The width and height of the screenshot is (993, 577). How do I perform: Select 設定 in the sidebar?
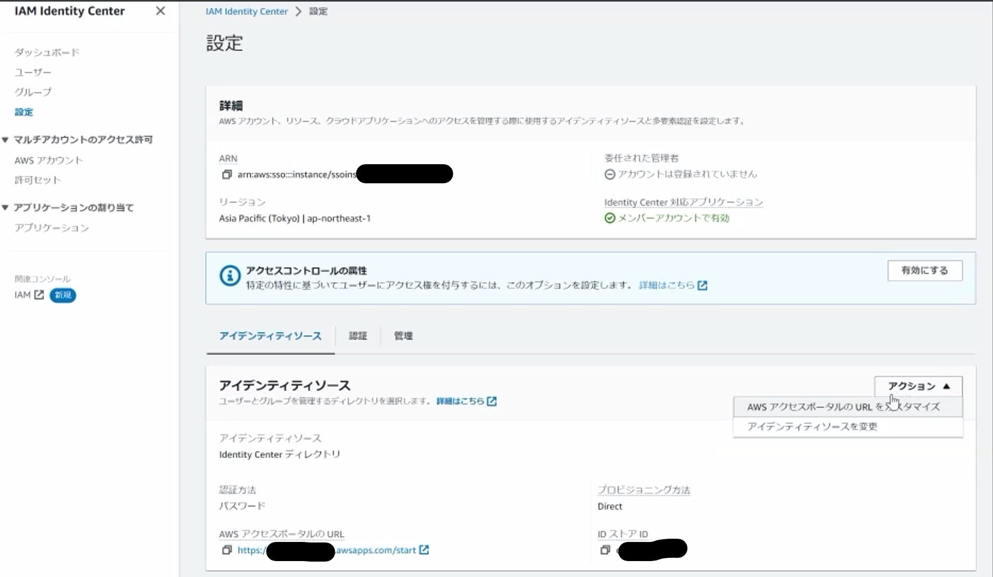click(x=24, y=112)
